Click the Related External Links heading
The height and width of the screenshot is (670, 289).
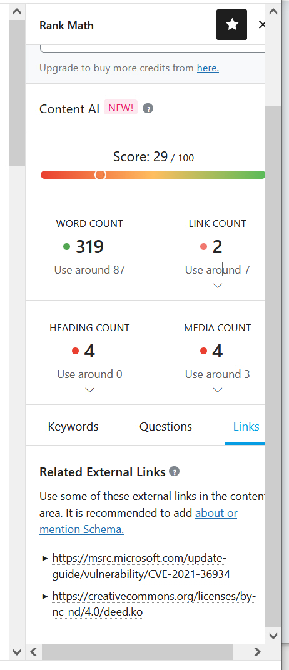point(102,472)
